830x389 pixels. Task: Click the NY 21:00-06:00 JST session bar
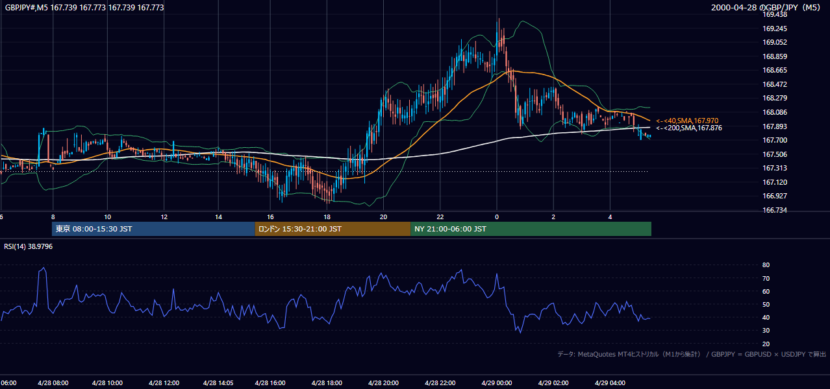click(531, 229)
